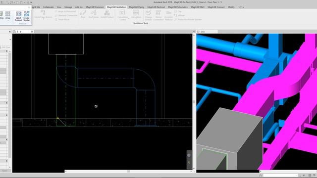Open the Move/Copy Branch dropdown arrow
The width and height of the screenshot is (317, 178).
[x=43, y=19]
